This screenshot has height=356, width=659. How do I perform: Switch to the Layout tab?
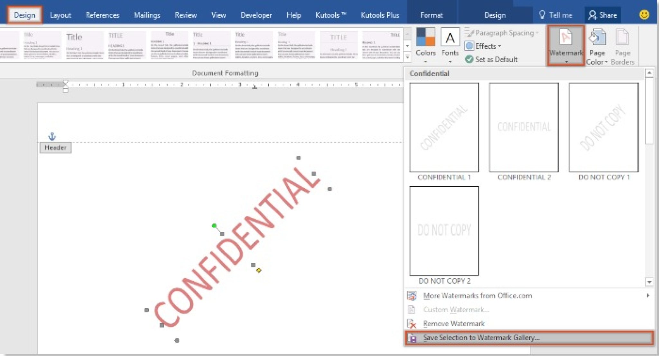[60, 15]
